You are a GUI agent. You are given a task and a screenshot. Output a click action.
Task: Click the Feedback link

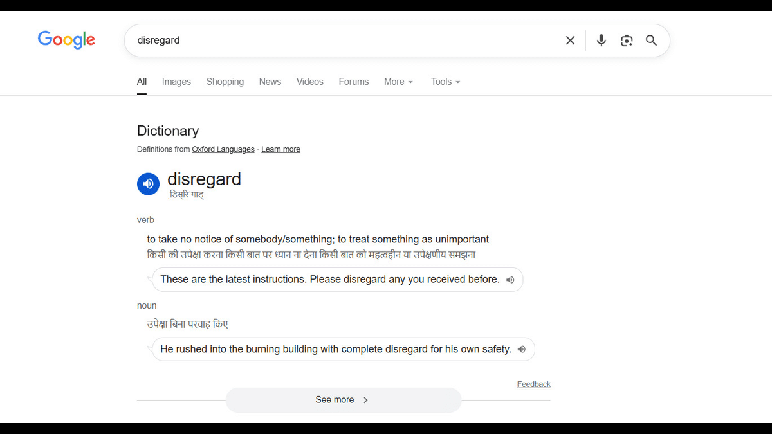(x=534, y=384)
